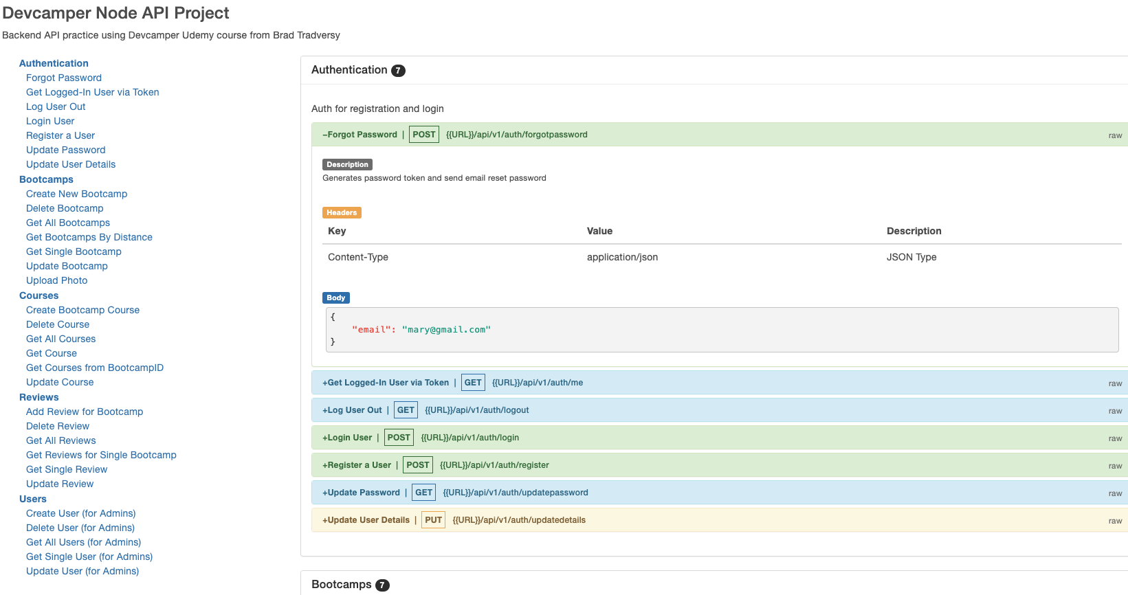Open Log User Out sidebar link

56,106
